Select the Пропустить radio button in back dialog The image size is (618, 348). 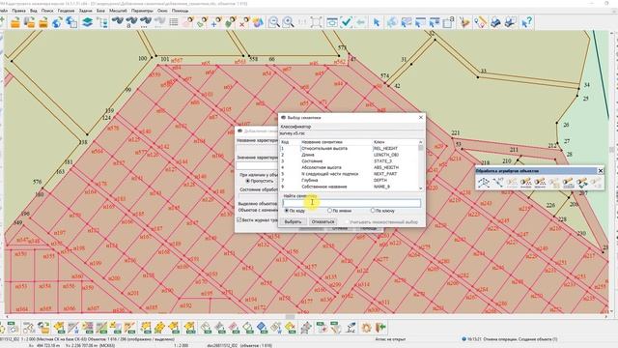[248, 181]
